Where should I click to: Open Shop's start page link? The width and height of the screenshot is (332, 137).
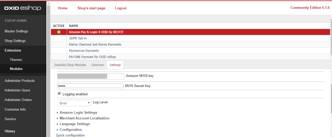[91, 8]
